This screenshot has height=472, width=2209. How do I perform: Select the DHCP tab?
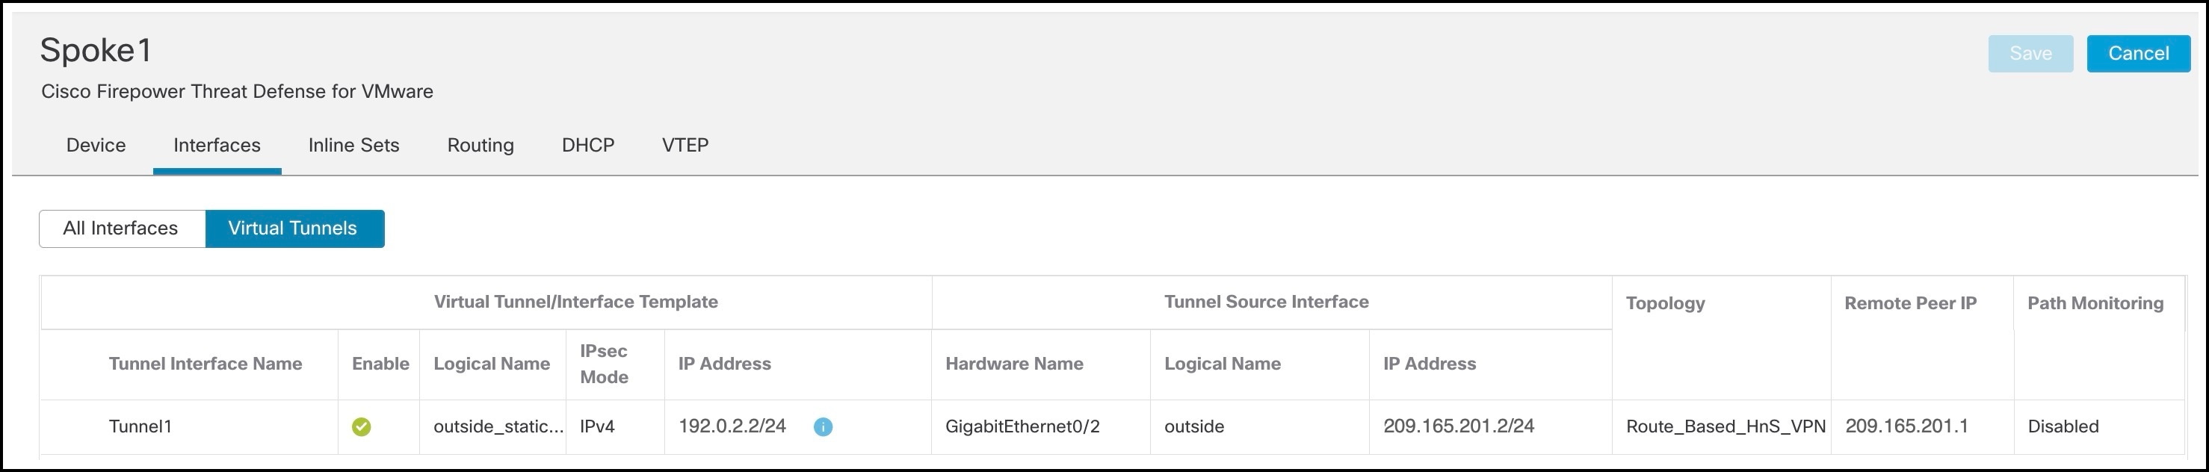click(x=588, y=145)
